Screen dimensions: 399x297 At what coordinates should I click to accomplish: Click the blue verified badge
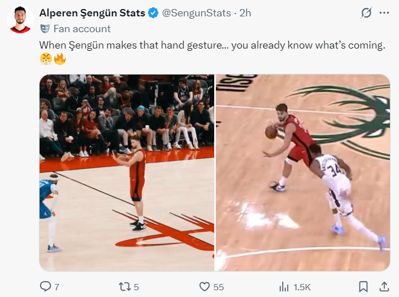point(153,13)
